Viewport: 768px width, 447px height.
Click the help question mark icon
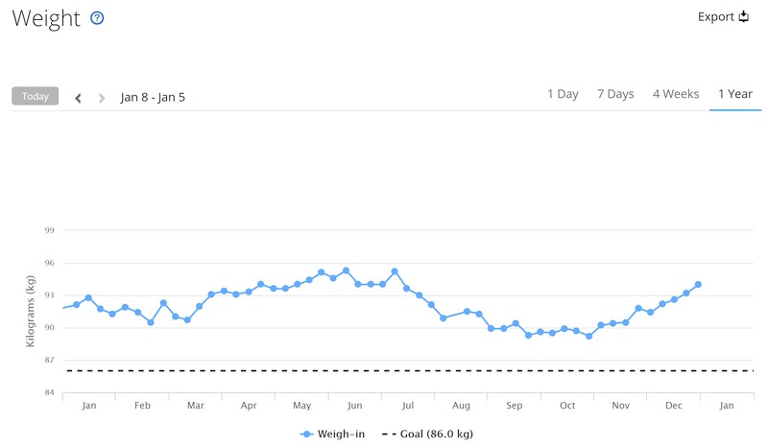click(x=97, y=18)
